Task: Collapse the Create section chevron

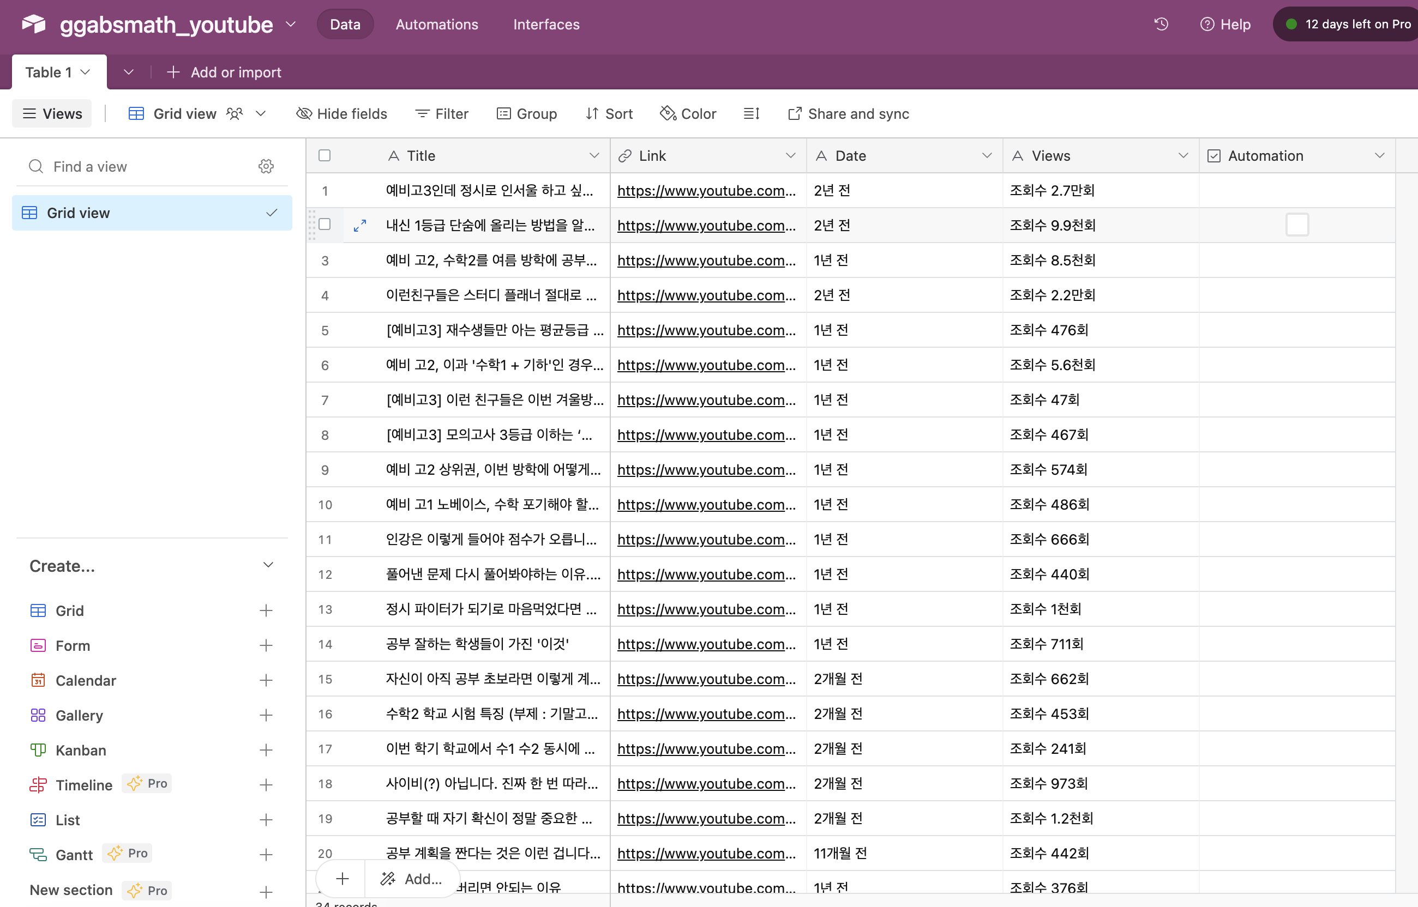Action: (268, 565)
